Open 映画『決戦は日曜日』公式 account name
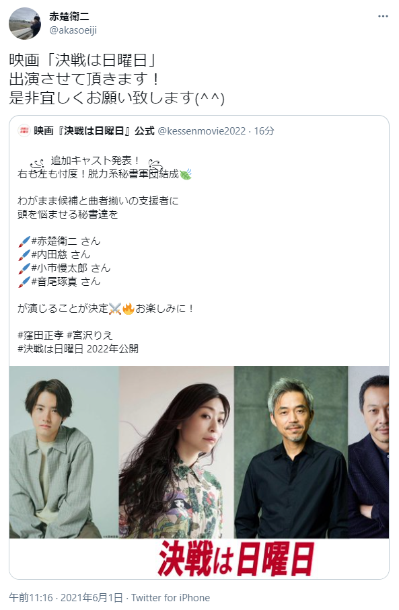Screen dimensions: 399x610 click(x=94, y=131)
